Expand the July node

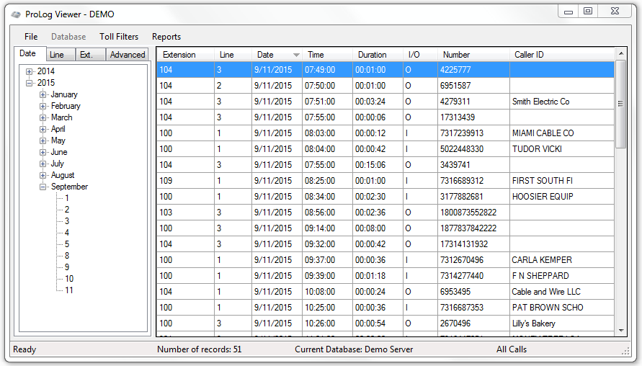point(43,164)
